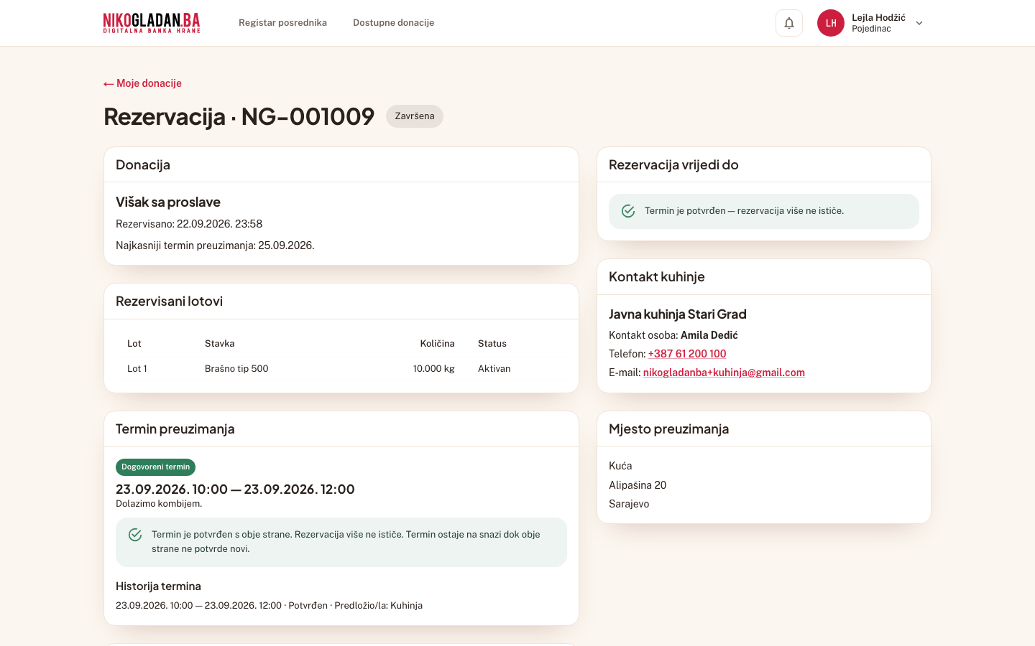Click the green check icon in Rezervacija vrijedi do
Screen dimensions: 1035x646
tap(628, 211)
